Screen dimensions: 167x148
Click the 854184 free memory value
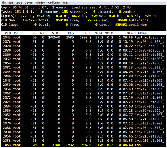[62, 20]
